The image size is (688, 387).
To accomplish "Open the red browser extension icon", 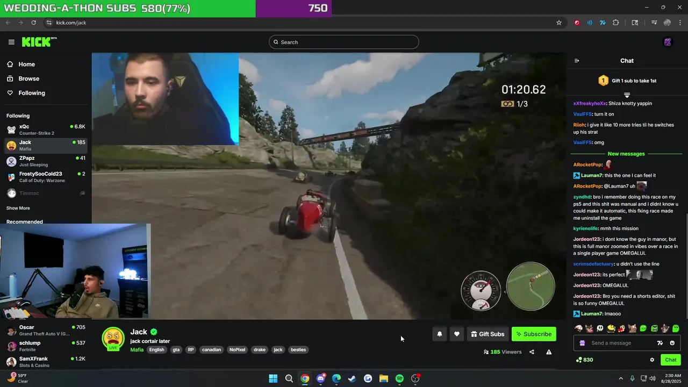I will [x=577, y=23].
